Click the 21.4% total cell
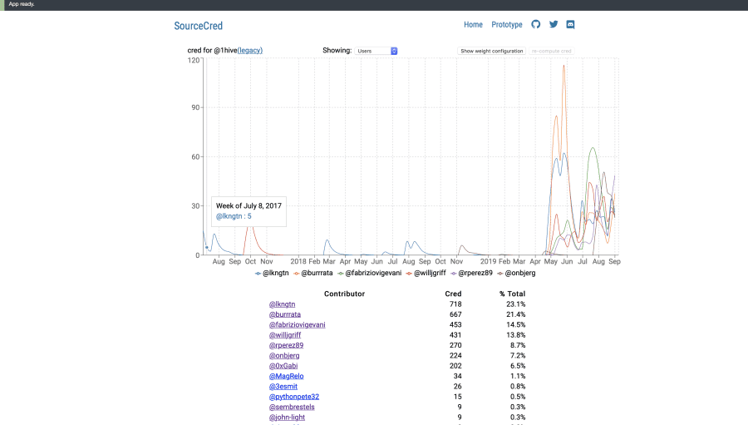 coord(515,314)
